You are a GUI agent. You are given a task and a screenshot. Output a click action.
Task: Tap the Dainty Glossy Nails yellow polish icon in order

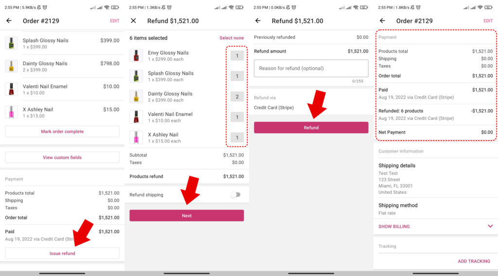(11, 66)
